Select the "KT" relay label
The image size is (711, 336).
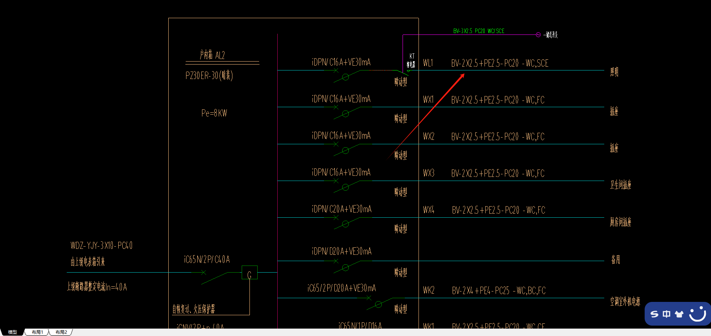[412, 56]
